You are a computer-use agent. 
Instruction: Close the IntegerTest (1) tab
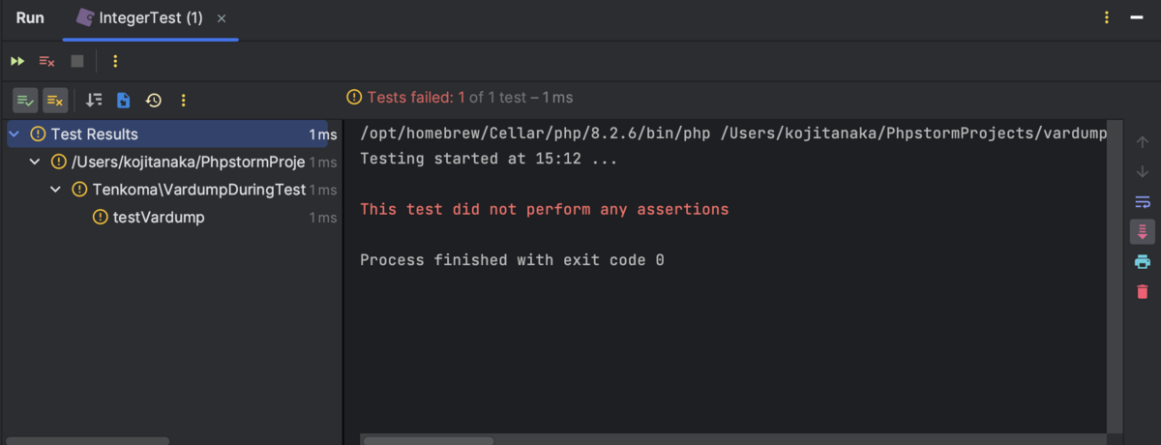[222, 18]
